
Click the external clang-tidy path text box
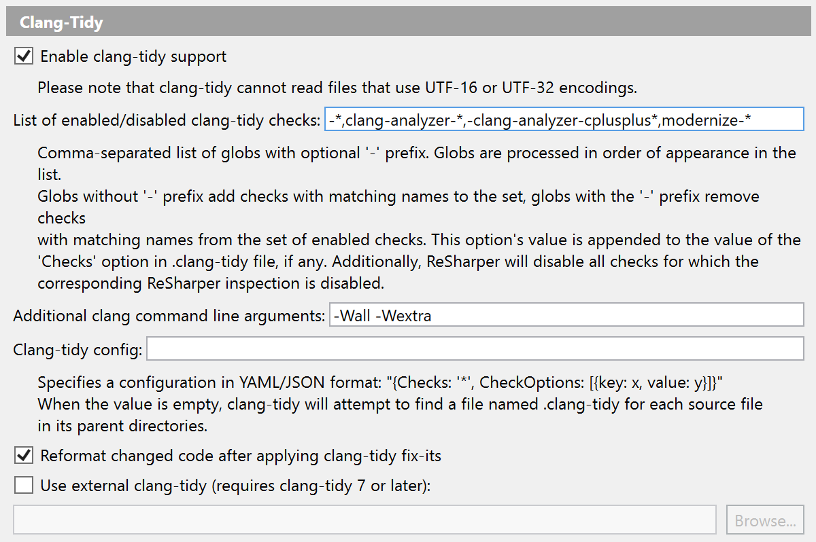(364, 520)
